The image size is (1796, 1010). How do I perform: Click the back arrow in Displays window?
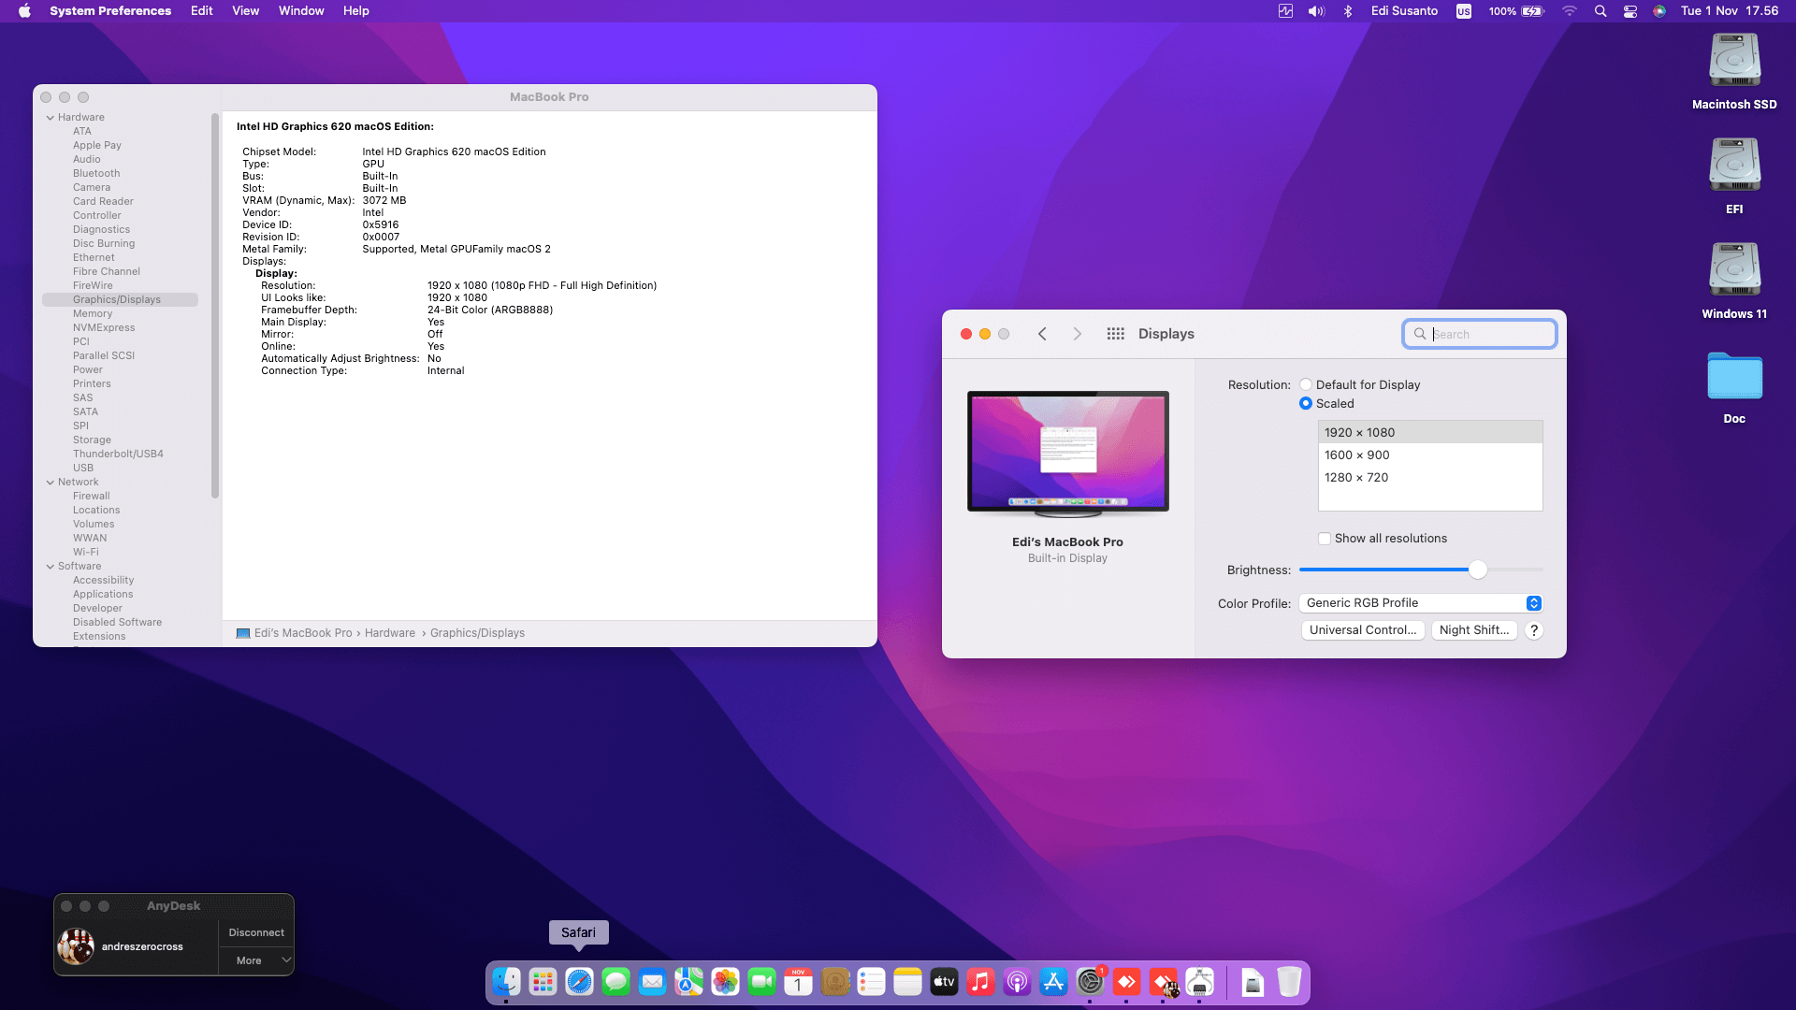point(1042,334)
